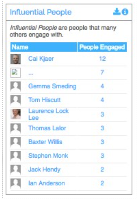Click the ellipsis name link in second row

[31, 73]
